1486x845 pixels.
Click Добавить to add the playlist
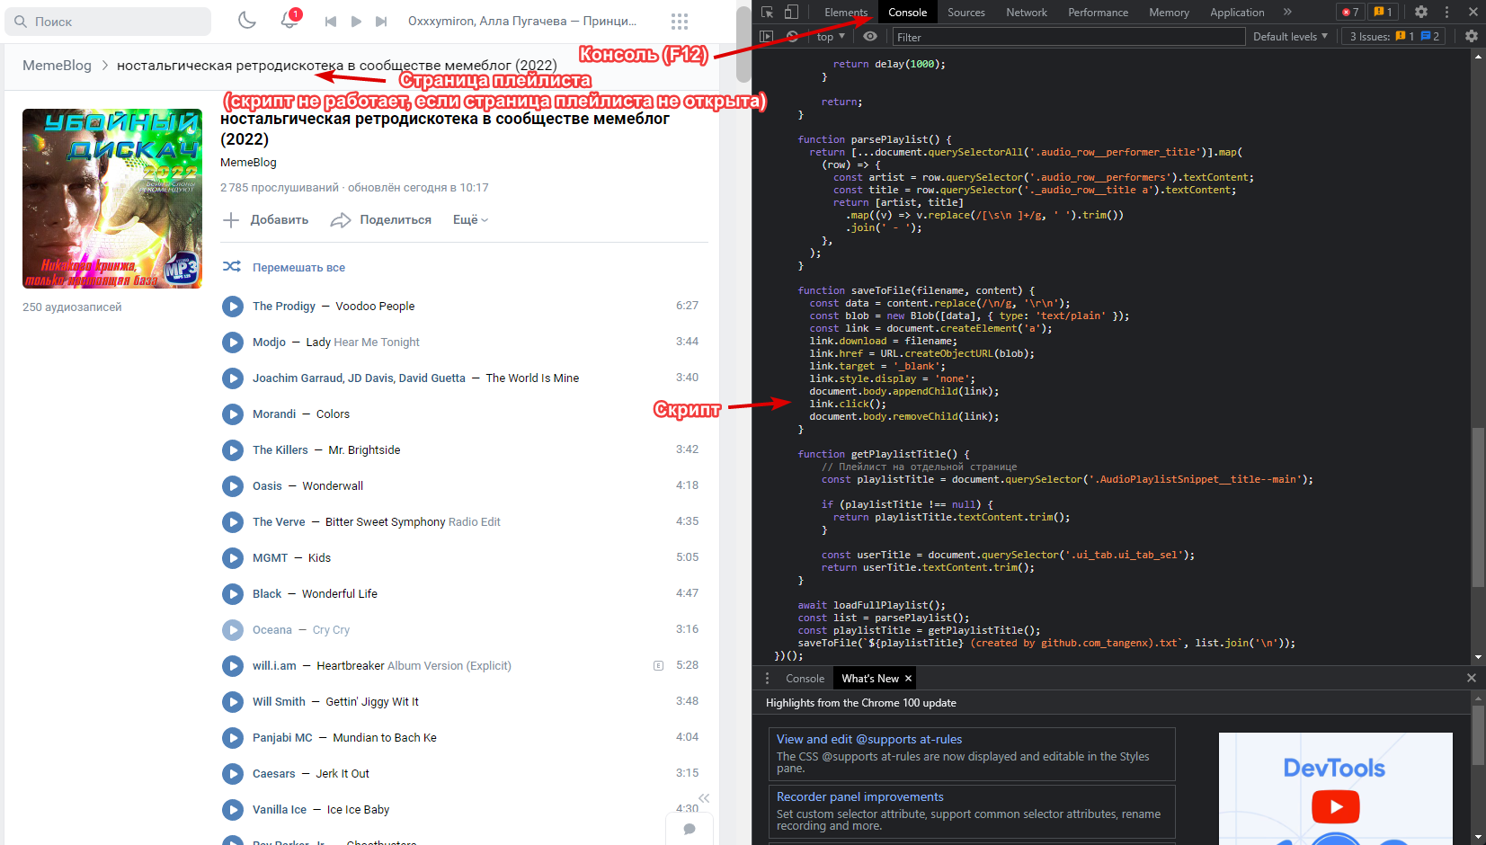(266, 220)
